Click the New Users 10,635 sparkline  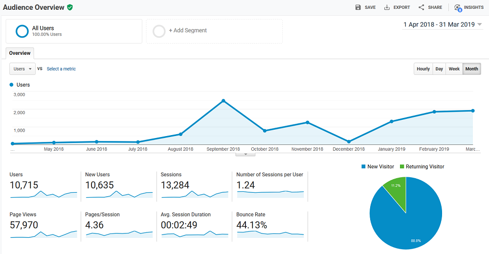coord(119,194)
